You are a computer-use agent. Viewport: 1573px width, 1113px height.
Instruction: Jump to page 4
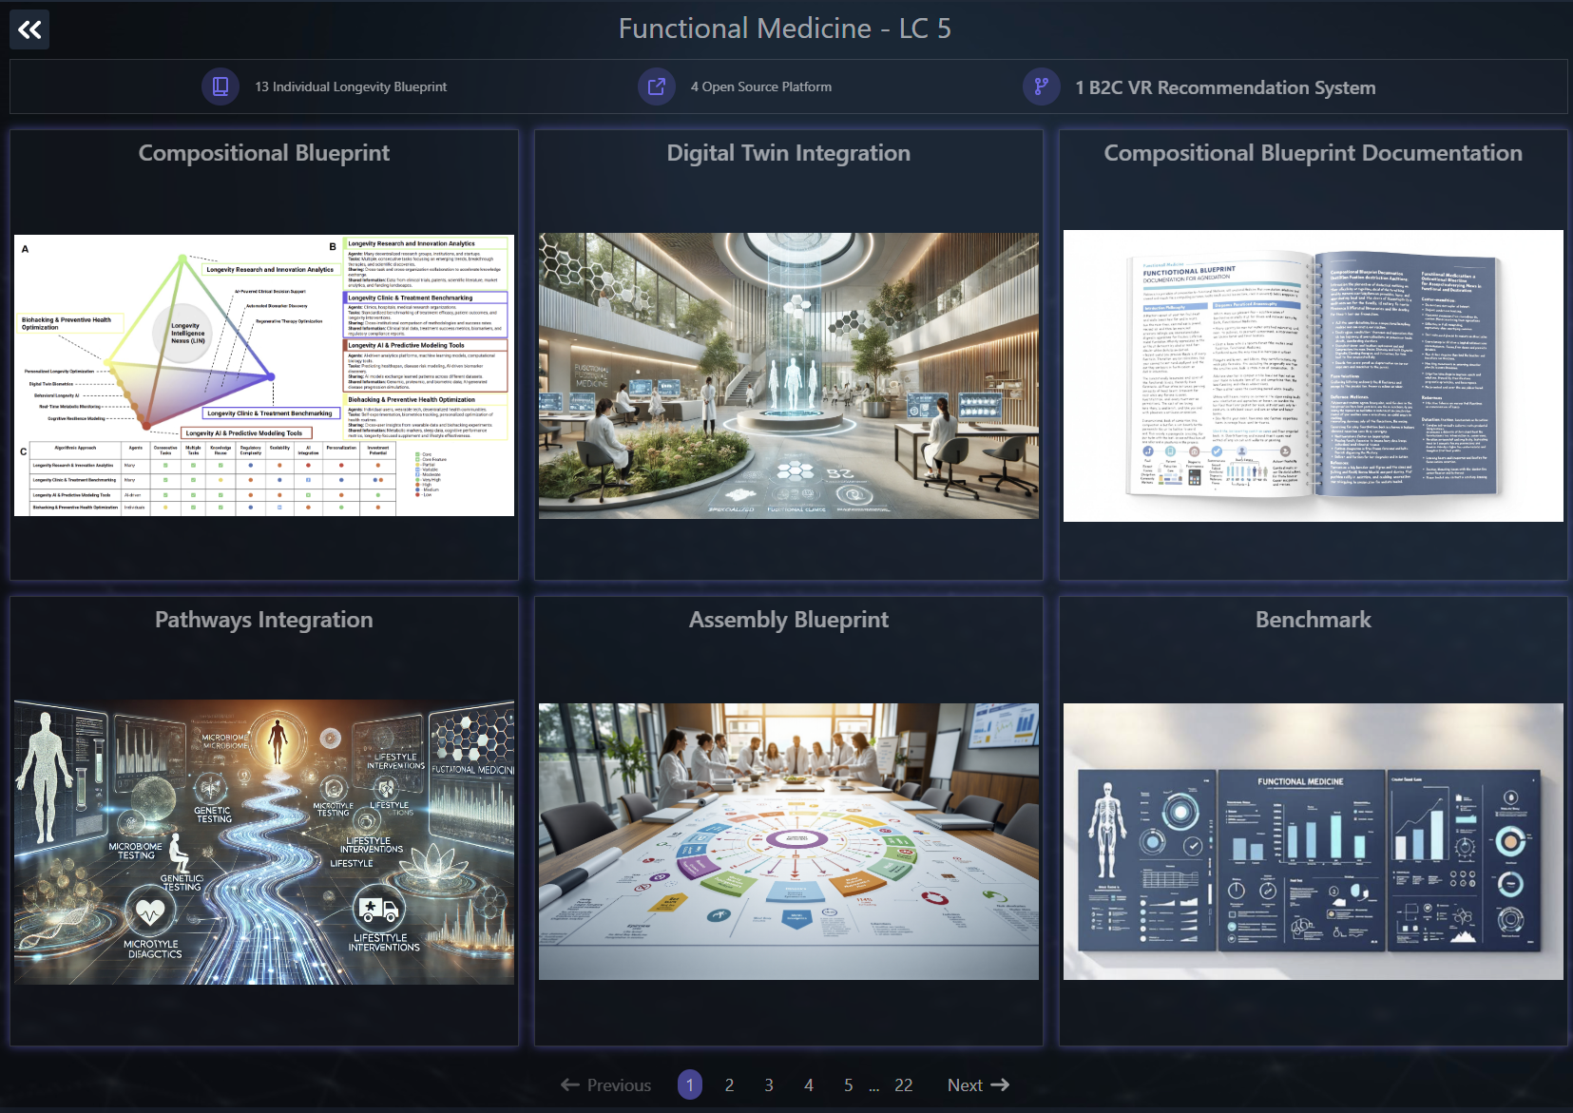point(809,1085)
